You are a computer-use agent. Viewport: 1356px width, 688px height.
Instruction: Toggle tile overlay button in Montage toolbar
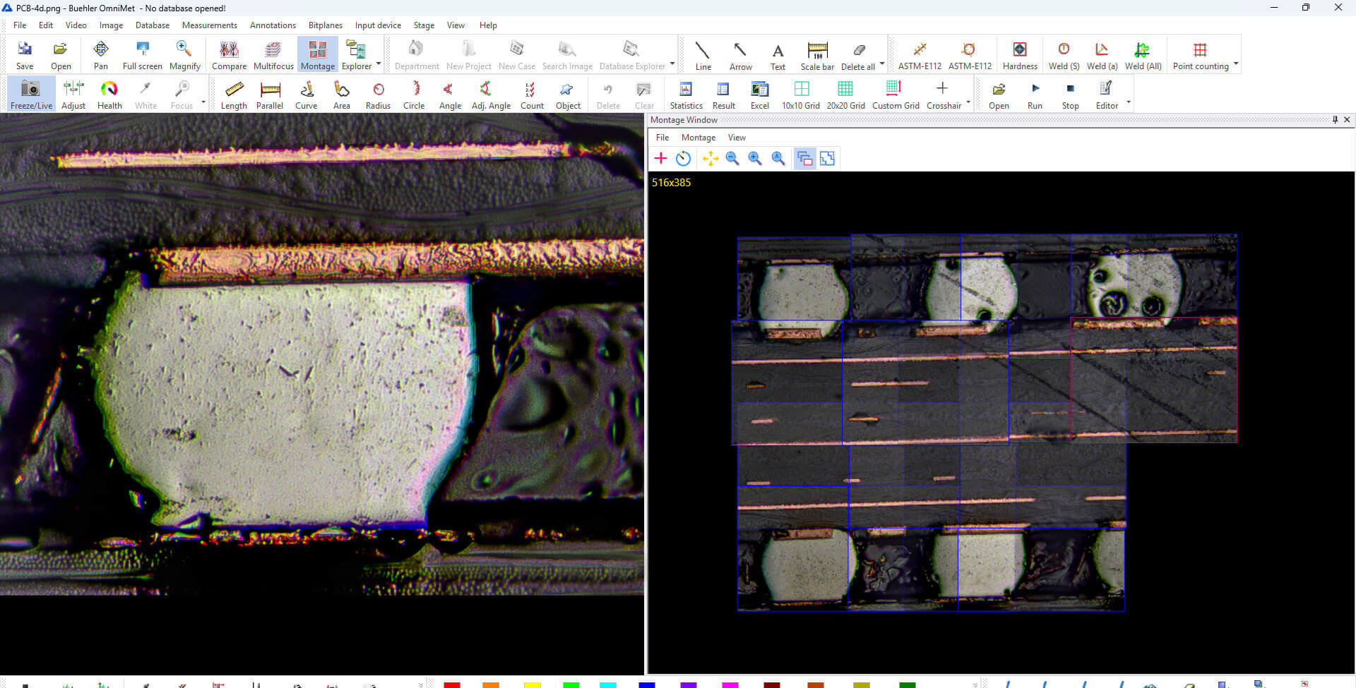point(804,159)
